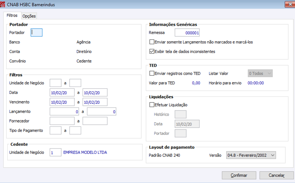Click the first Lançamento number field
The height and width of the screenshot is (183, 295).
(x=65, y=111)
